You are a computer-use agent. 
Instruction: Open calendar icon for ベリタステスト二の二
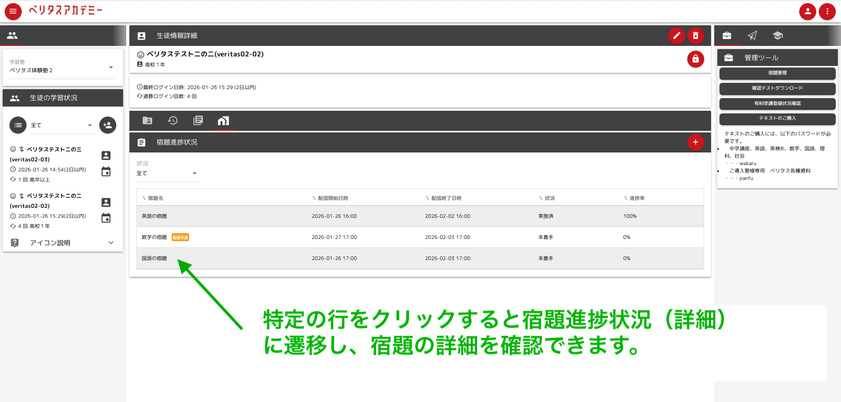[x=106, y=218]
